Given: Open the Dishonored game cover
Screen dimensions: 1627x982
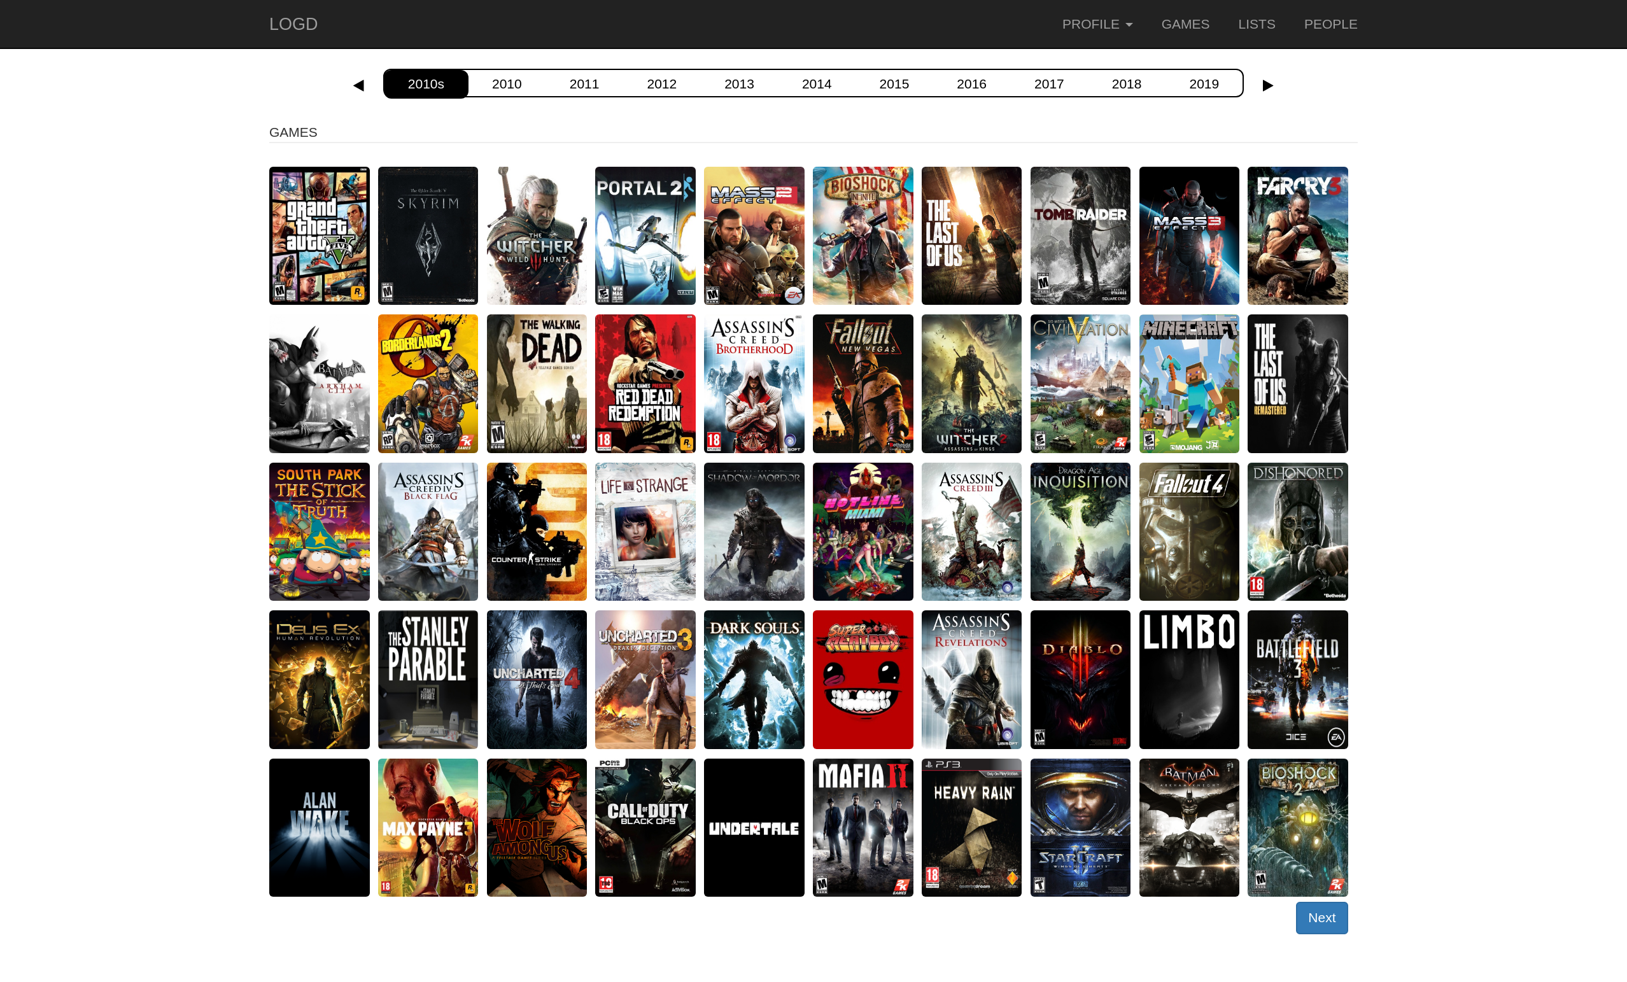Looking at the screenshot, I should (1297, 531).
